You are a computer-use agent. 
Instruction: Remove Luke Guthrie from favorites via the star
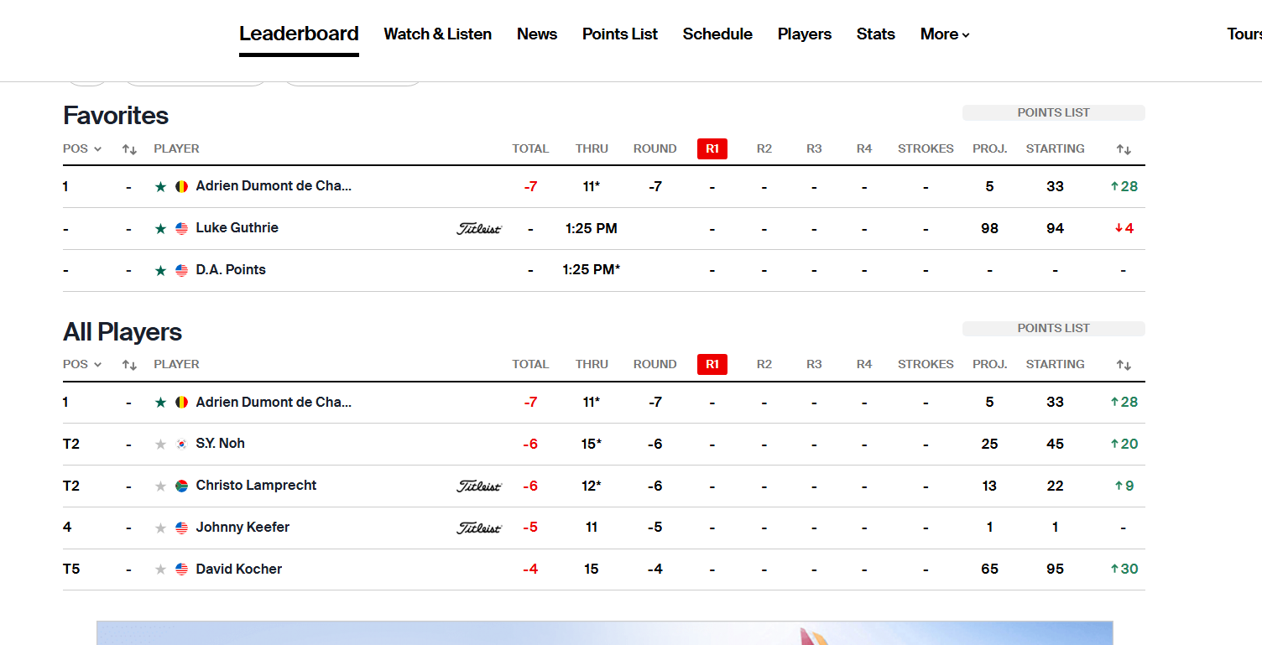160,228
